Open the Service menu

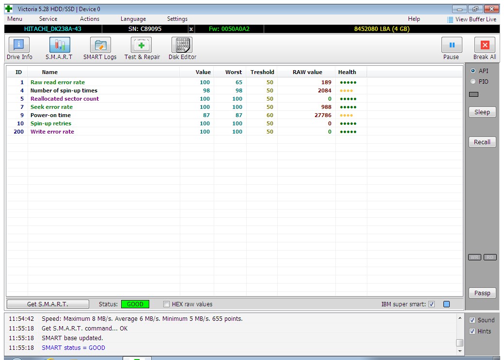click(48, 19)
